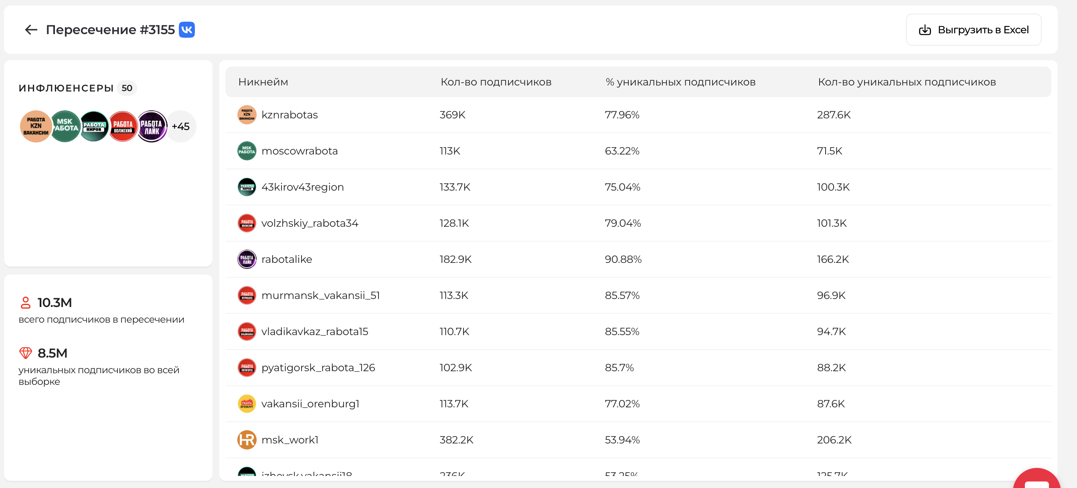
Task: Select subscriber count 128.1K value
Action: point(454,223)
